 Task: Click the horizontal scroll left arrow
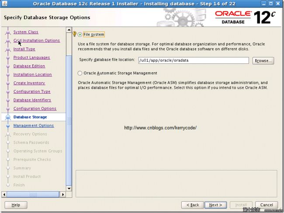click(4, 195)
